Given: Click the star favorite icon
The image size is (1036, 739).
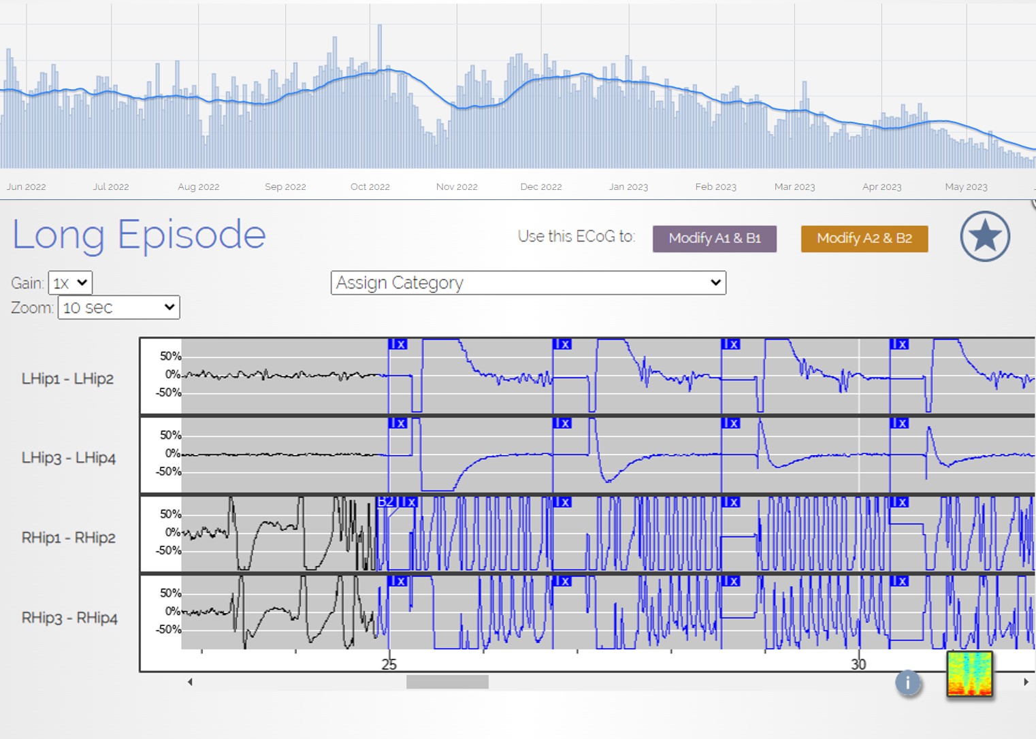Looking at the screenshot, I should click(x=984, y=237).
